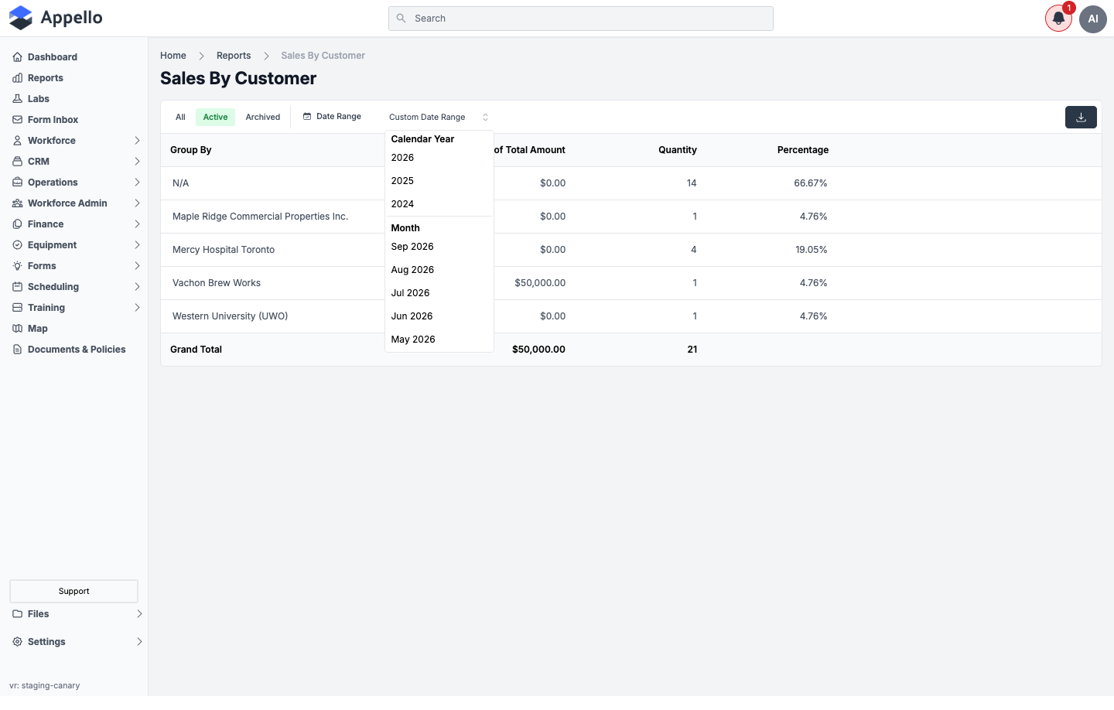Click the Equipment icon in sidebar

17,245
